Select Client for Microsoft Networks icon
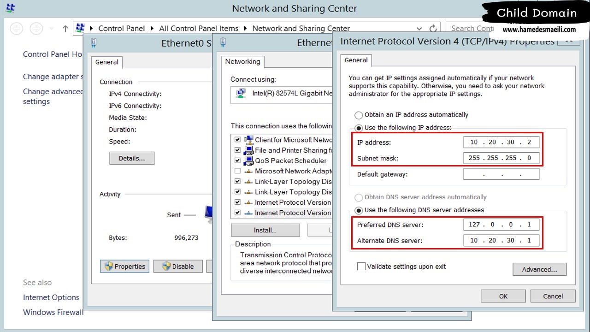The height and width of the screenshot is (332, 590). coord(249,140)
